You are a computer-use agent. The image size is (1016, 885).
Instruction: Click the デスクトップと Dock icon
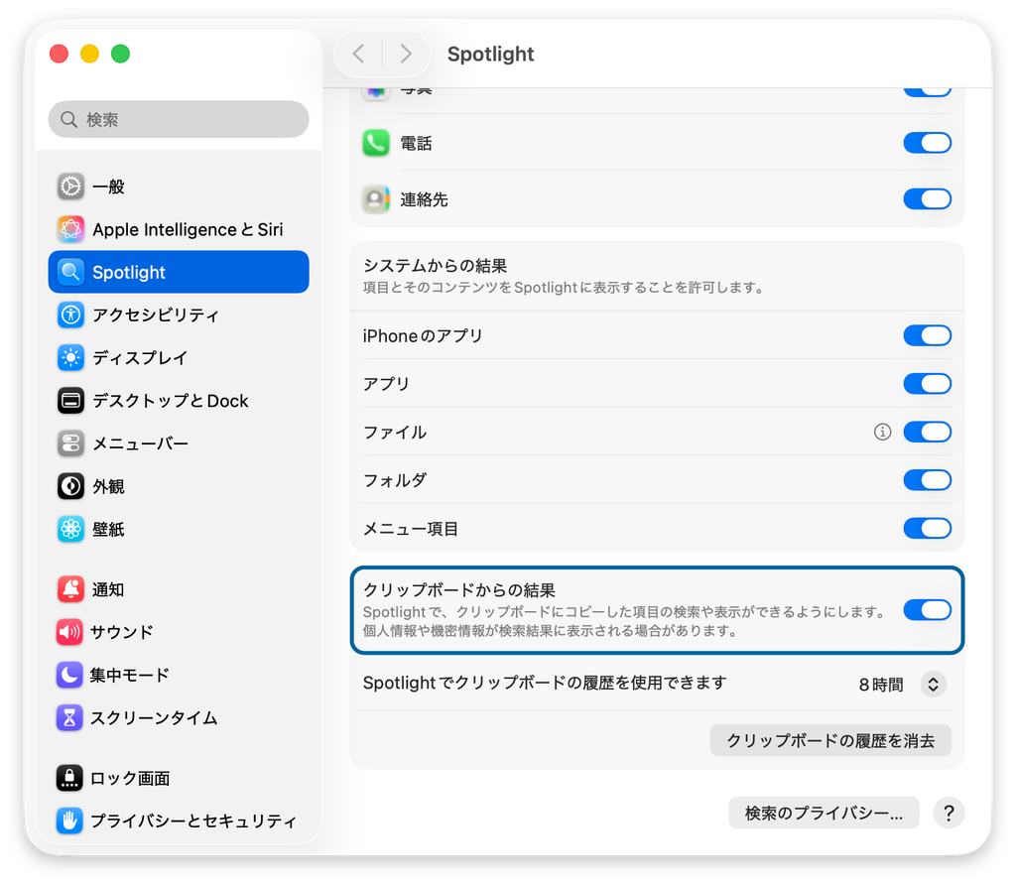(70, 401)
